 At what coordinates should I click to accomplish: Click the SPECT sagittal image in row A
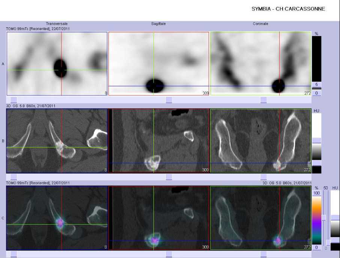coord(159,64)
